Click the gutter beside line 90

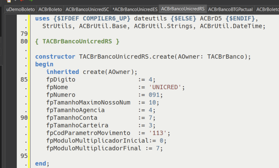pos(24,118)
